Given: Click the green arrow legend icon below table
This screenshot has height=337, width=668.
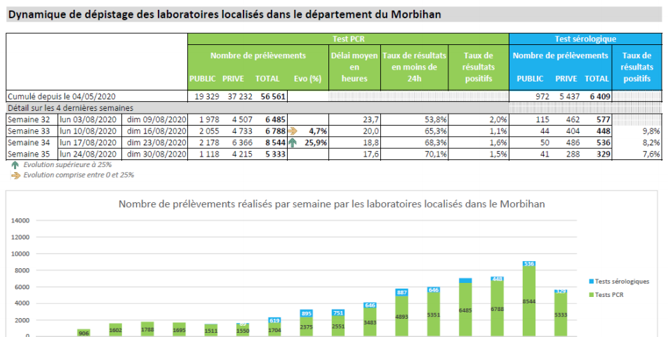Looking at the screenshot, I should 15,165.
